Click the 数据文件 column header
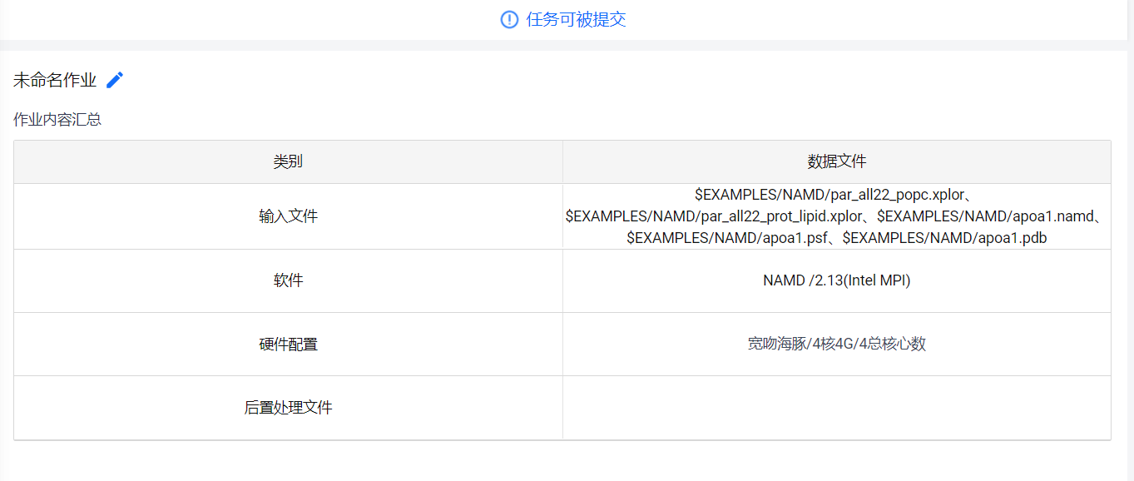The image size is (1134, 481). [836, 161]
